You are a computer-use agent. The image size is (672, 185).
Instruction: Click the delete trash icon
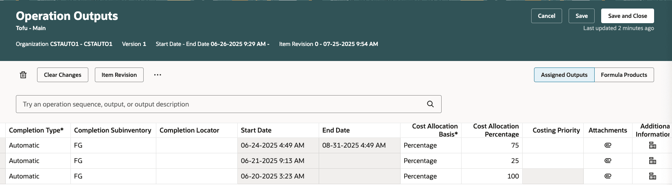click(x=23, y=75)
